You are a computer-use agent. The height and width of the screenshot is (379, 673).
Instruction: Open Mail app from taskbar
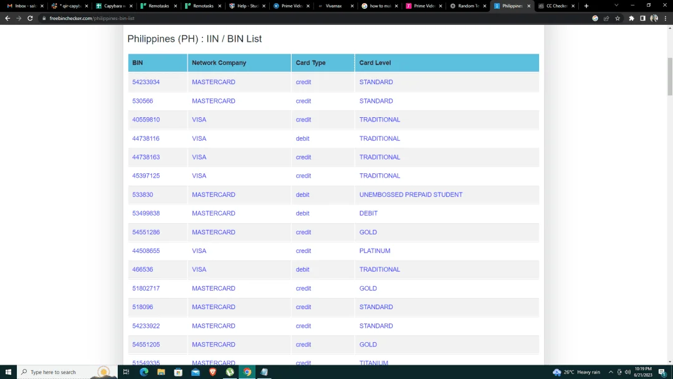[195, 372]
